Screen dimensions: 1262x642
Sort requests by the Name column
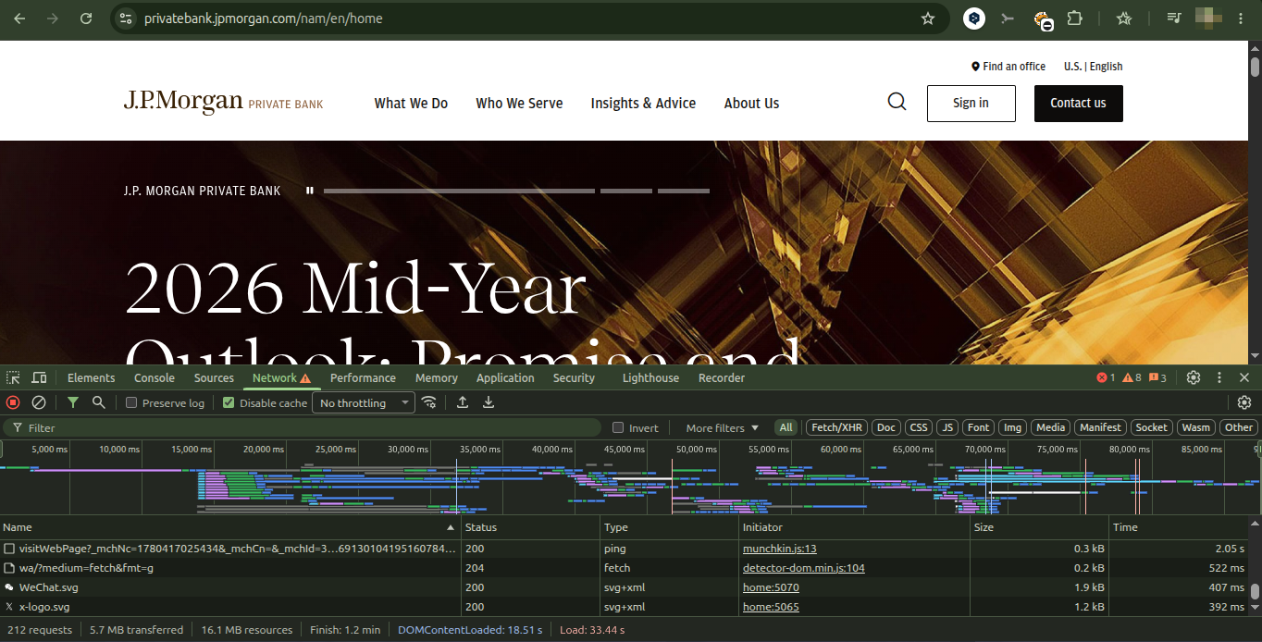tap(230, 527)
